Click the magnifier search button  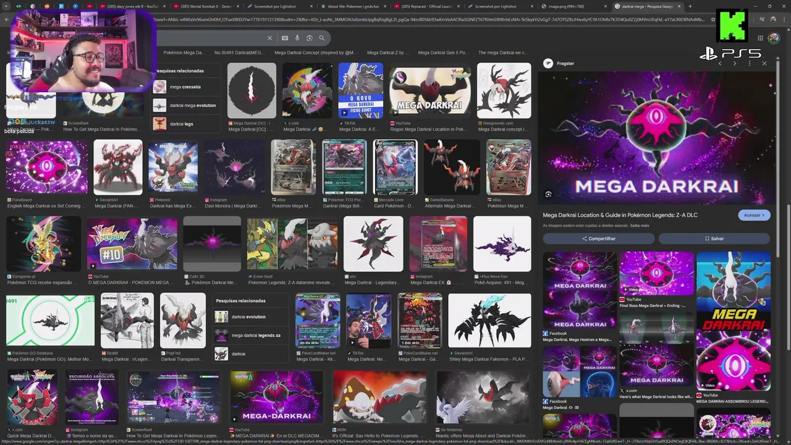[x=321, y=38]
